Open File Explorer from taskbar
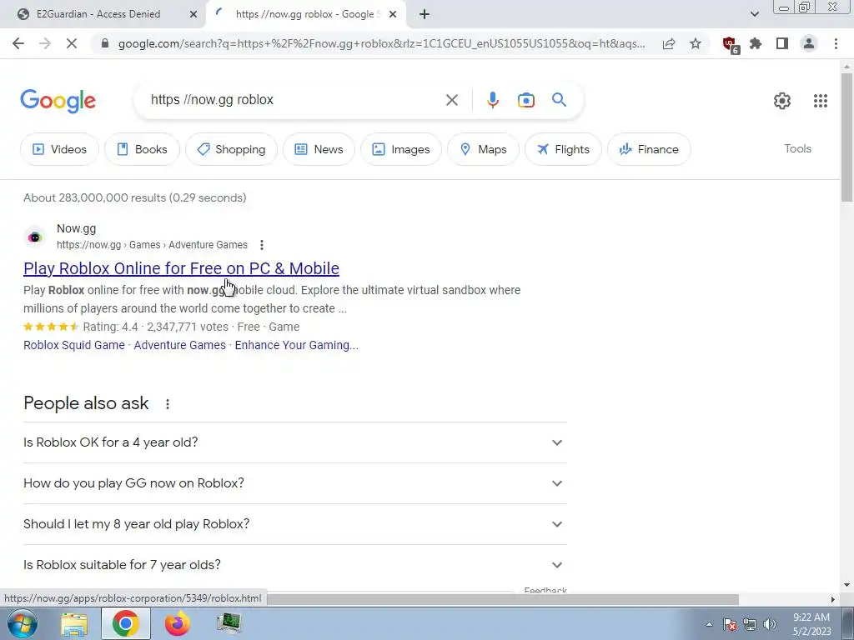Screen dimensions: 854x640 tap(74, 623)
